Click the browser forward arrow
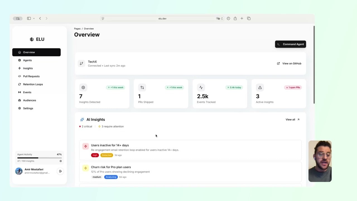357x201 pixels. click(46, 18)
